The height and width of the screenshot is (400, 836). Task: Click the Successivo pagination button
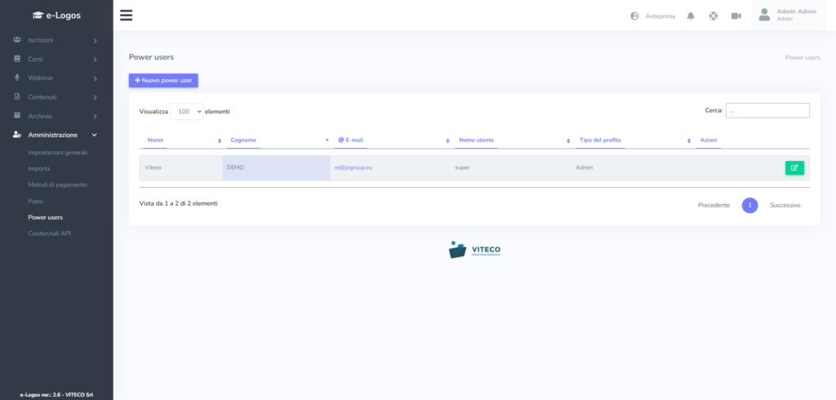tap(785, 205)
